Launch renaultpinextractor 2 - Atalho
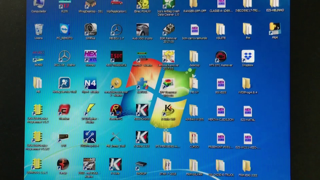The image size is (320, 180). click(116, 87)
